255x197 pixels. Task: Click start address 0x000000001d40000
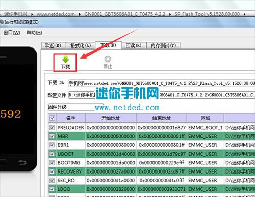[111, 154]
